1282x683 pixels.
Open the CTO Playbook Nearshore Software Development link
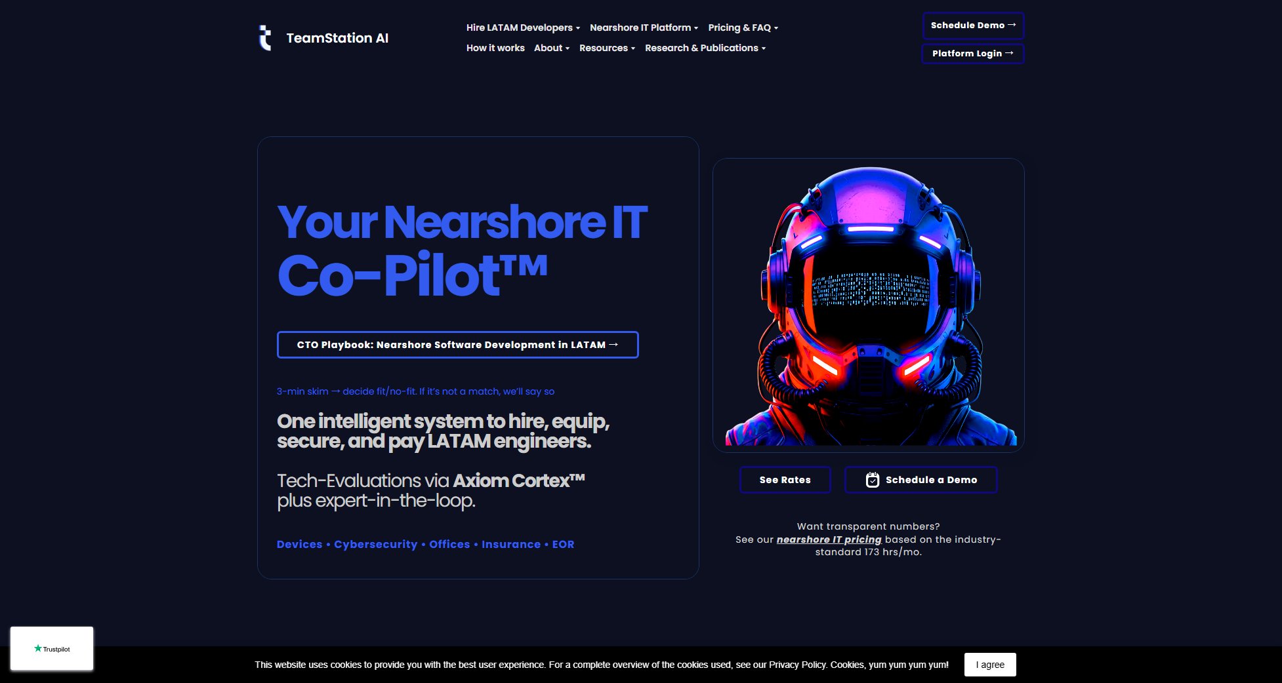[x=457, y=345]
